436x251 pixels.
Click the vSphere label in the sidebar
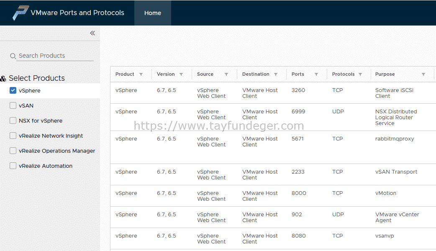click(x=29, y=91)
